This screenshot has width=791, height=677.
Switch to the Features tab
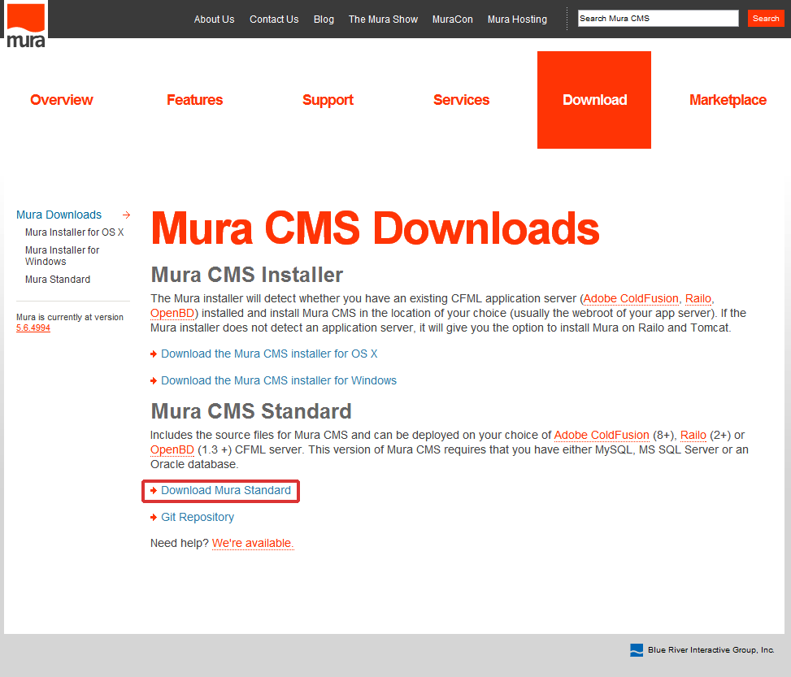195,100
